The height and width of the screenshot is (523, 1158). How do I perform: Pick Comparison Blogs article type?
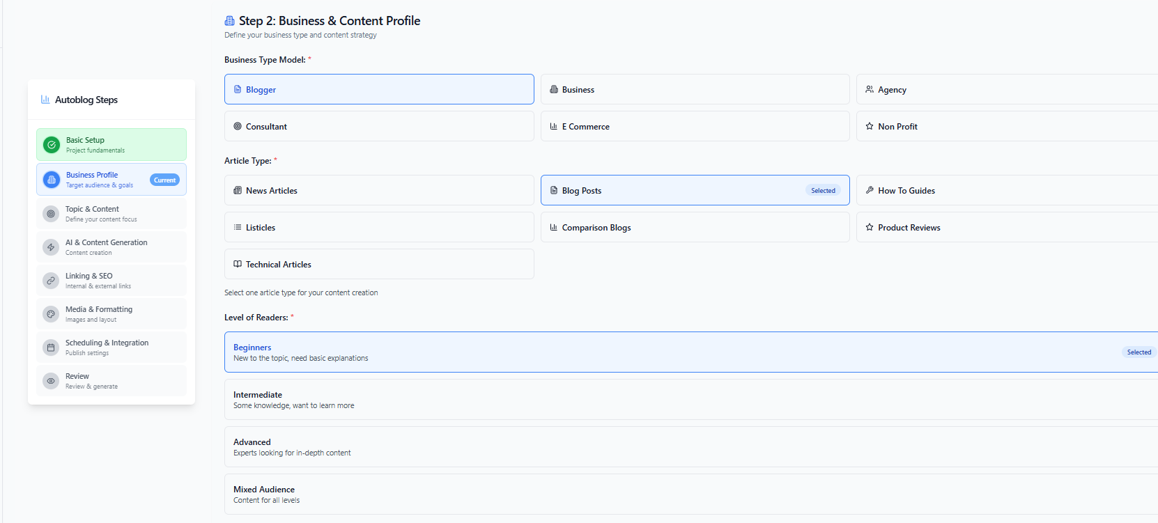tap(695, 227)
